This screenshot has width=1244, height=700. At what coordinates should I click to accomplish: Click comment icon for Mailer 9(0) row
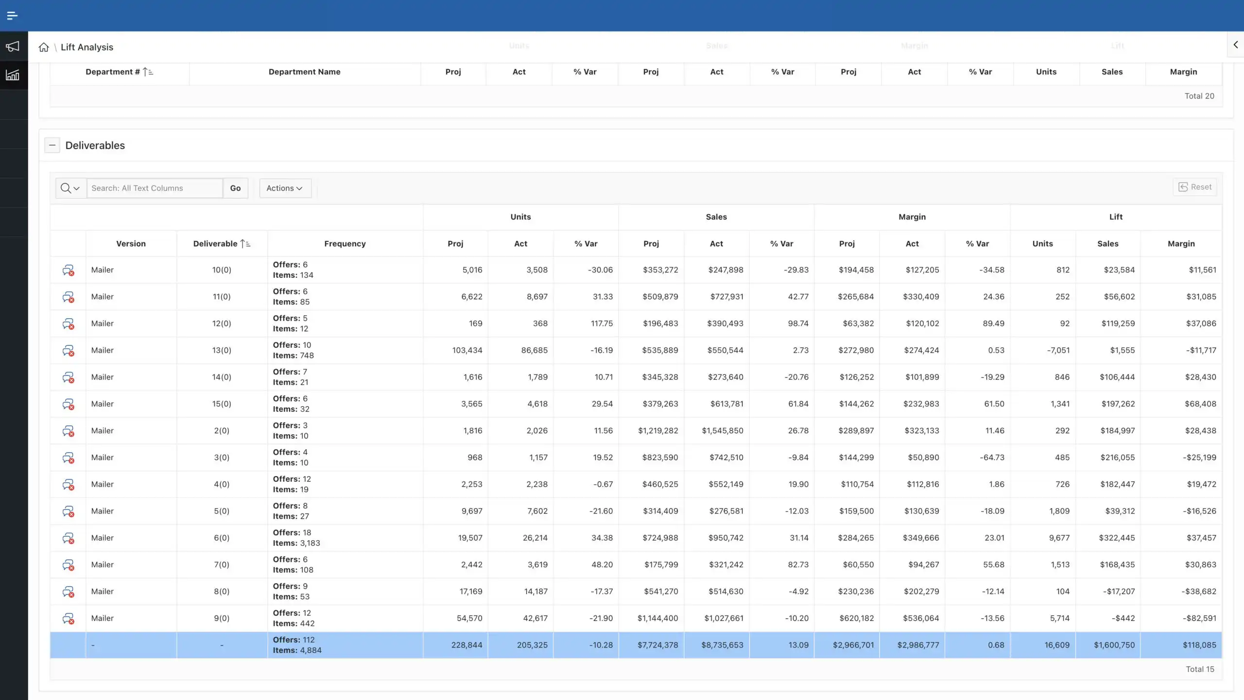[x=68, y=618]
